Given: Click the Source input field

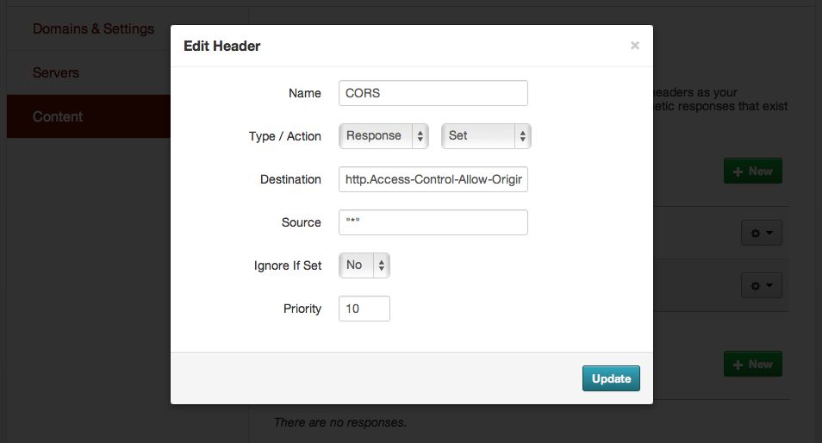Looking at the screenshot, I should [433, 222].
